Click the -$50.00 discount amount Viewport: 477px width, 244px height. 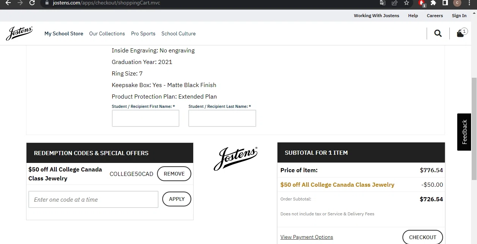point(432,184)
